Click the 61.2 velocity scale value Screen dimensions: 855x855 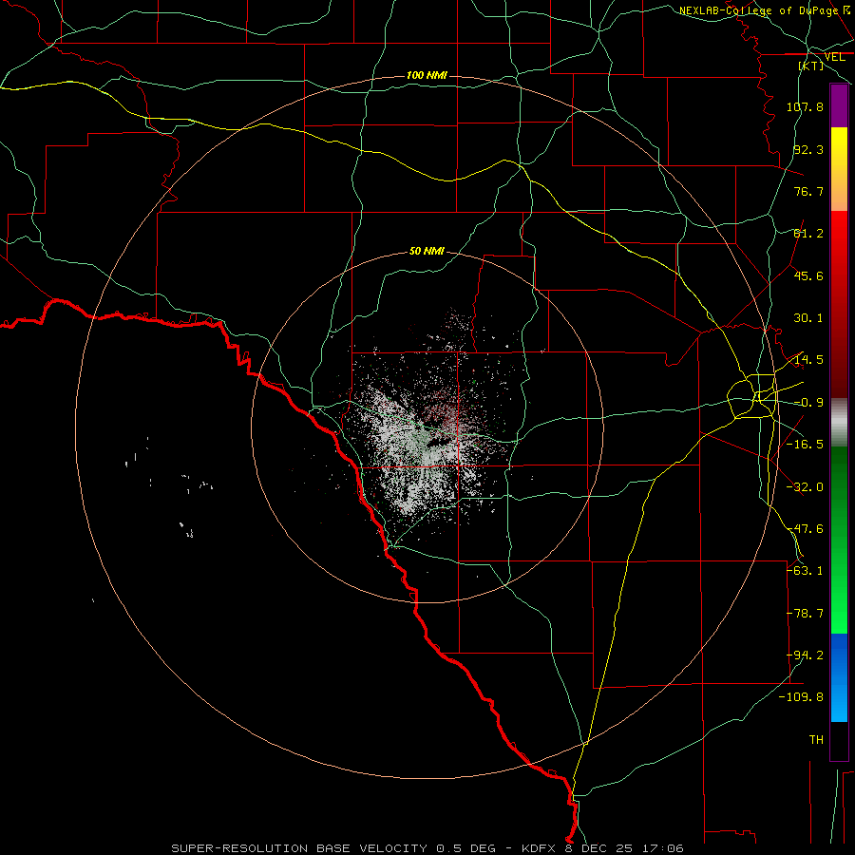(x=808, y=234)
